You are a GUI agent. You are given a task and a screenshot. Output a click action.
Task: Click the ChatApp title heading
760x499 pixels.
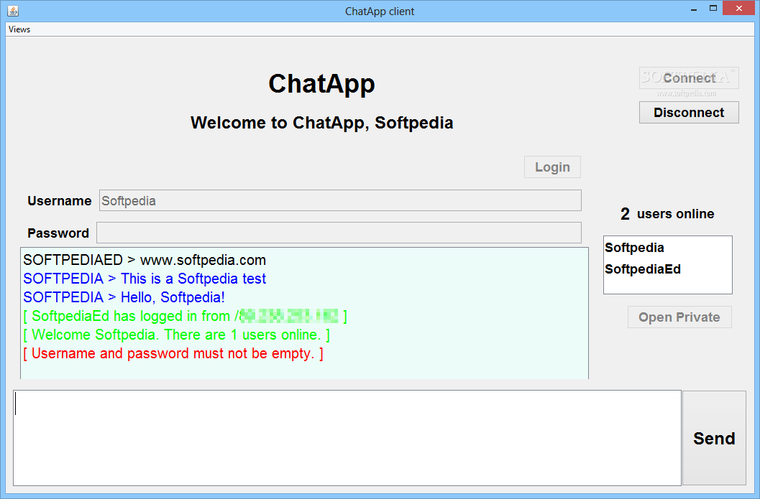322,84
